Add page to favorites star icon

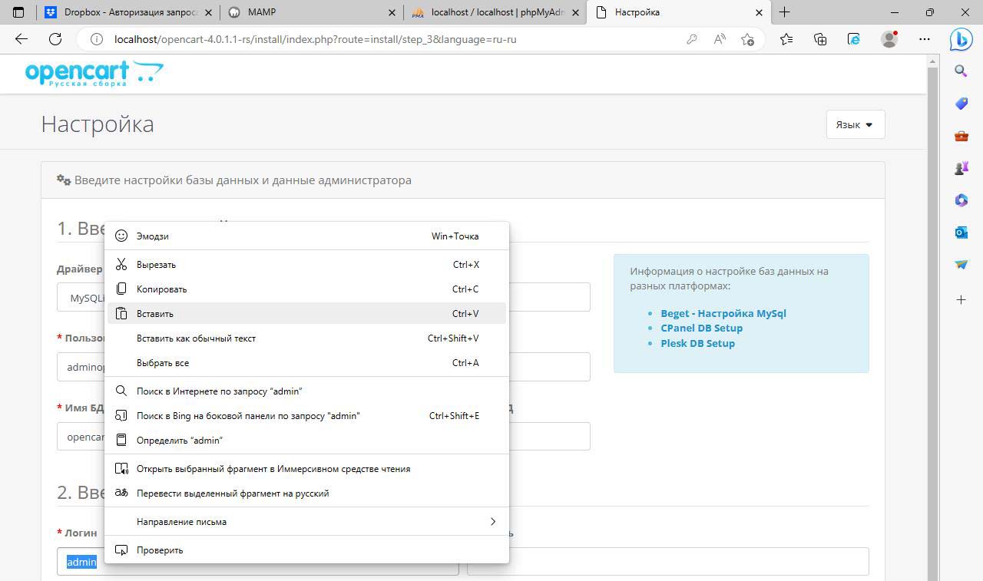(747, 39)
